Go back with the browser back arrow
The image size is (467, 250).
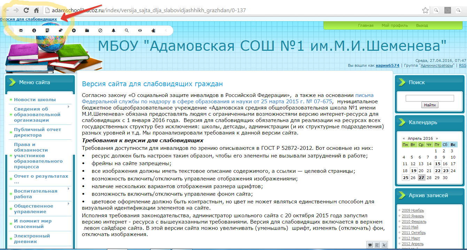(7, 10)
